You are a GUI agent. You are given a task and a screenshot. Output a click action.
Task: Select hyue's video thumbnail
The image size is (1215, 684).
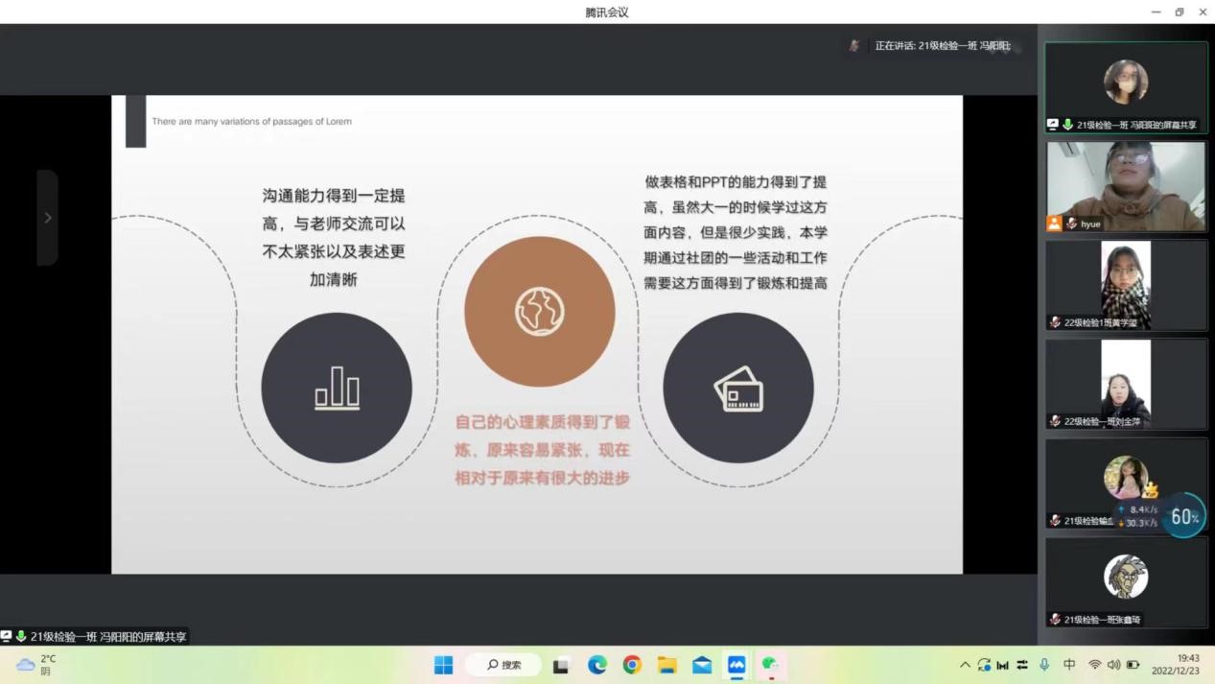tap(1126, 186)
